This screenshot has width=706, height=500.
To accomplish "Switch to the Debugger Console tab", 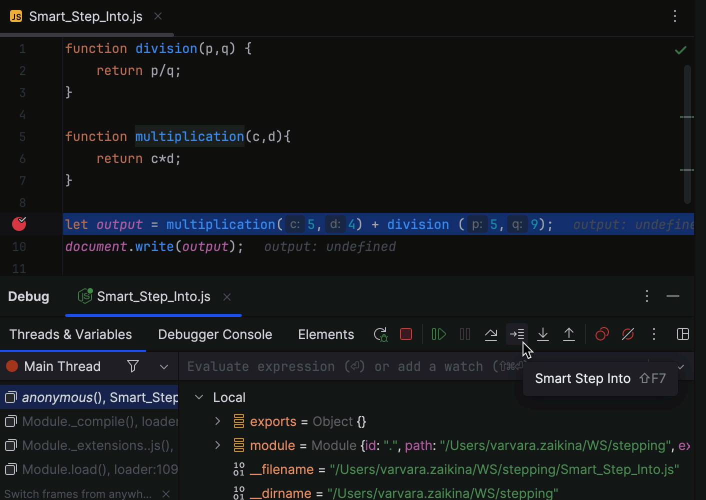I will coord(215,334).
